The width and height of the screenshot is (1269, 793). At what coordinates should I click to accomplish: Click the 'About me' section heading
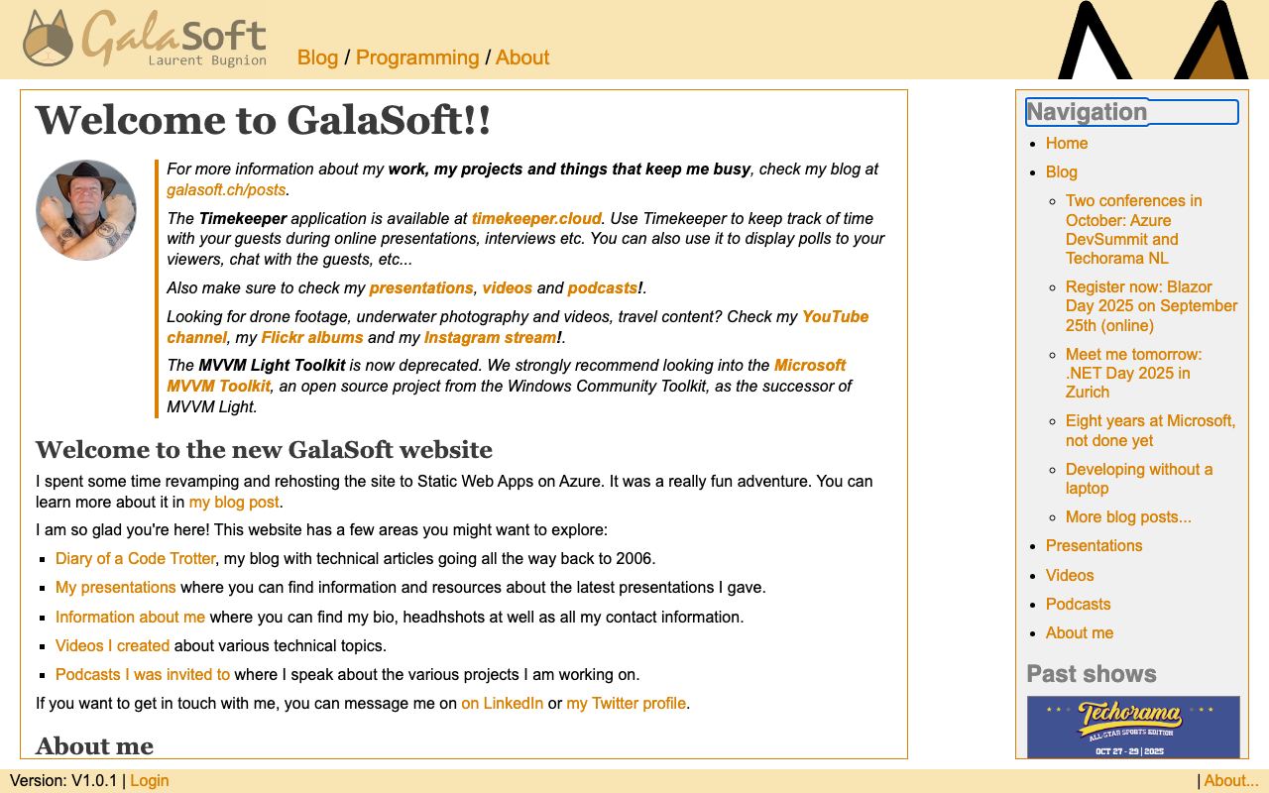click(94, 745)
